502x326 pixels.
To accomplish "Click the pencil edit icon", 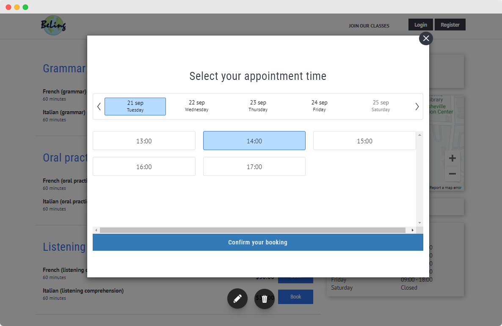I will click(x=237, y=299).
